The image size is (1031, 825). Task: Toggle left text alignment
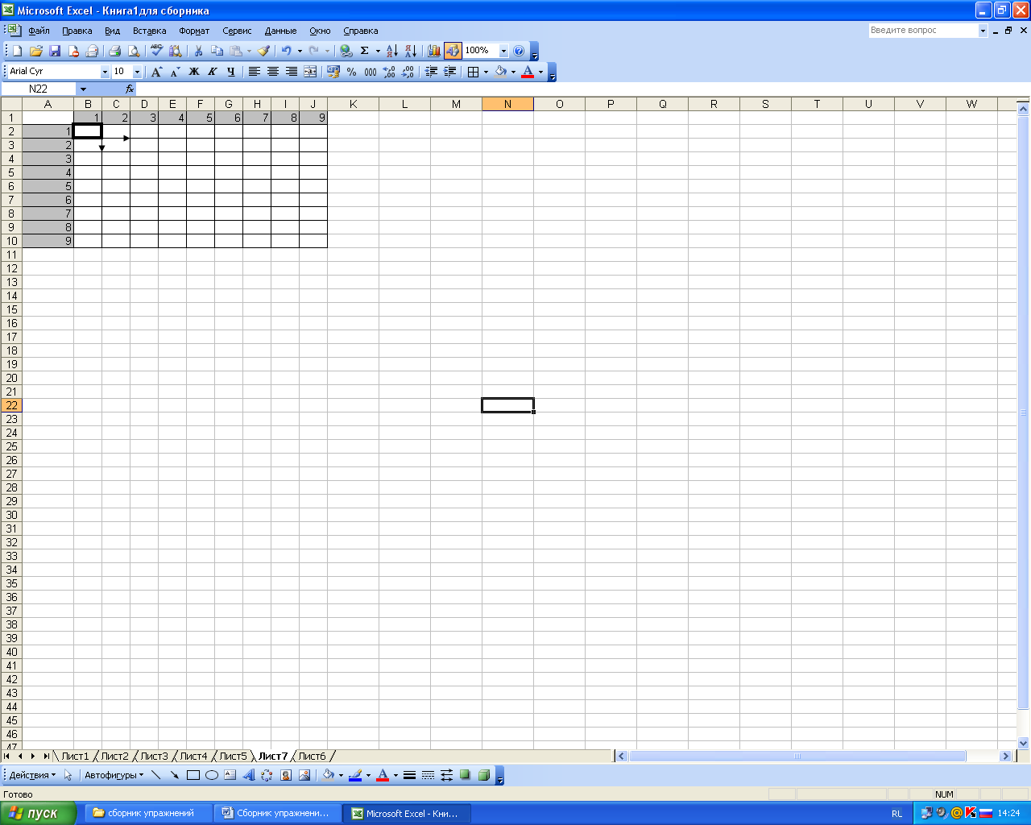click(255, 72)
